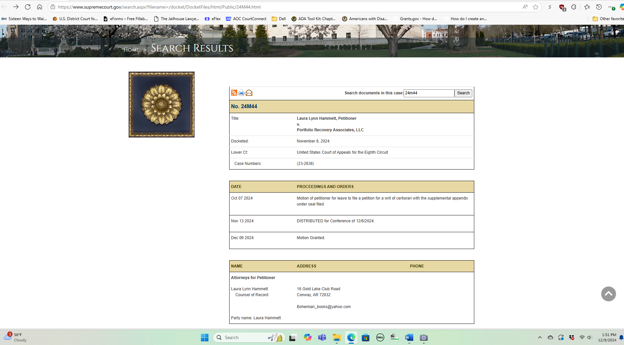Open the AOC CourtConnect bookmark
Viewport: 624px width, 345px height.
pyautogui.click(x=246, y=19)
